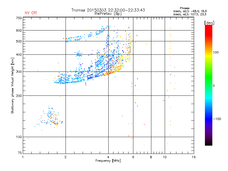Screen dimensions: 228x171
Task: Click y-axis tick label "500"
Action: 19,41
